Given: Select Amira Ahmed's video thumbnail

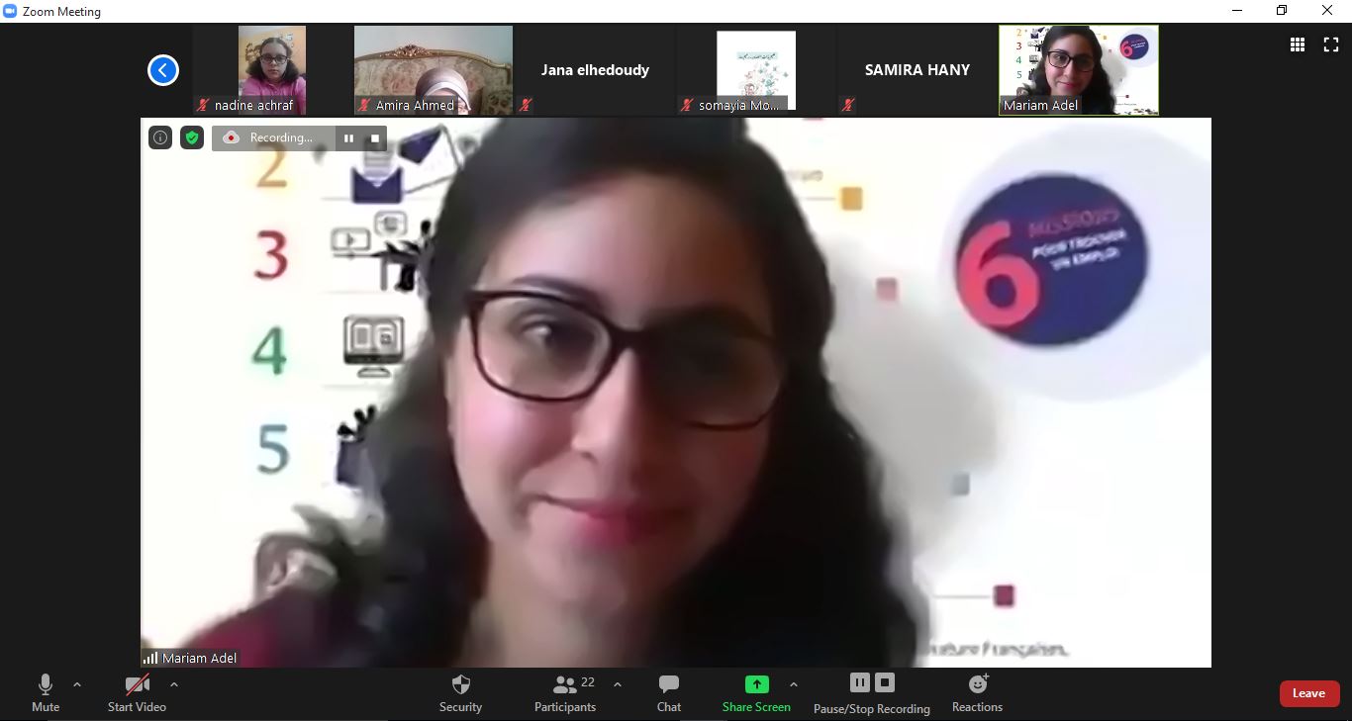Looking at the screenshot, I should pyautogui.click(x=434, y=69).
